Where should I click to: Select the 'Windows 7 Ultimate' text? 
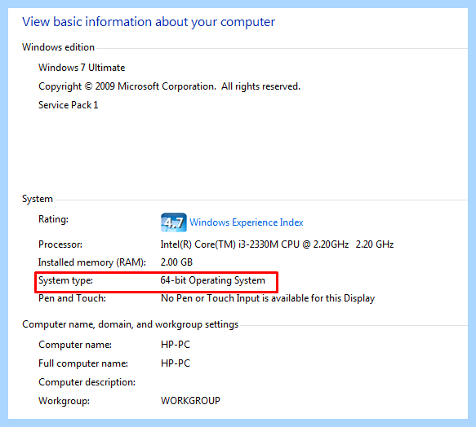pyautogui.click(x=82, y=68)
